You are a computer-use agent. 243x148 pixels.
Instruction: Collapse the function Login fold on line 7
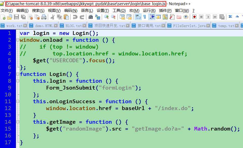point(18,74)
